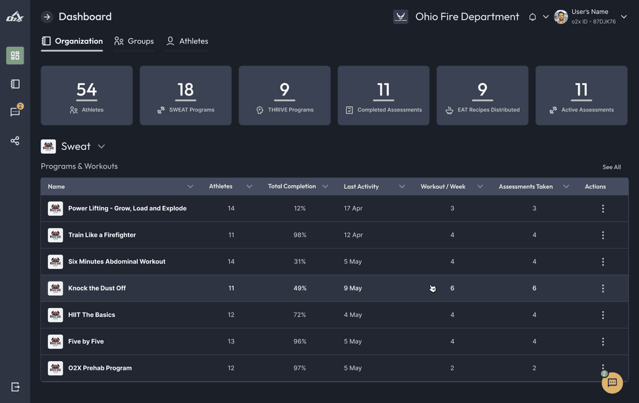Open actions menu for HIIT The Basics
Image resolution: width=639 pixels, height=403 pixels.
click(x=603, y=315)
